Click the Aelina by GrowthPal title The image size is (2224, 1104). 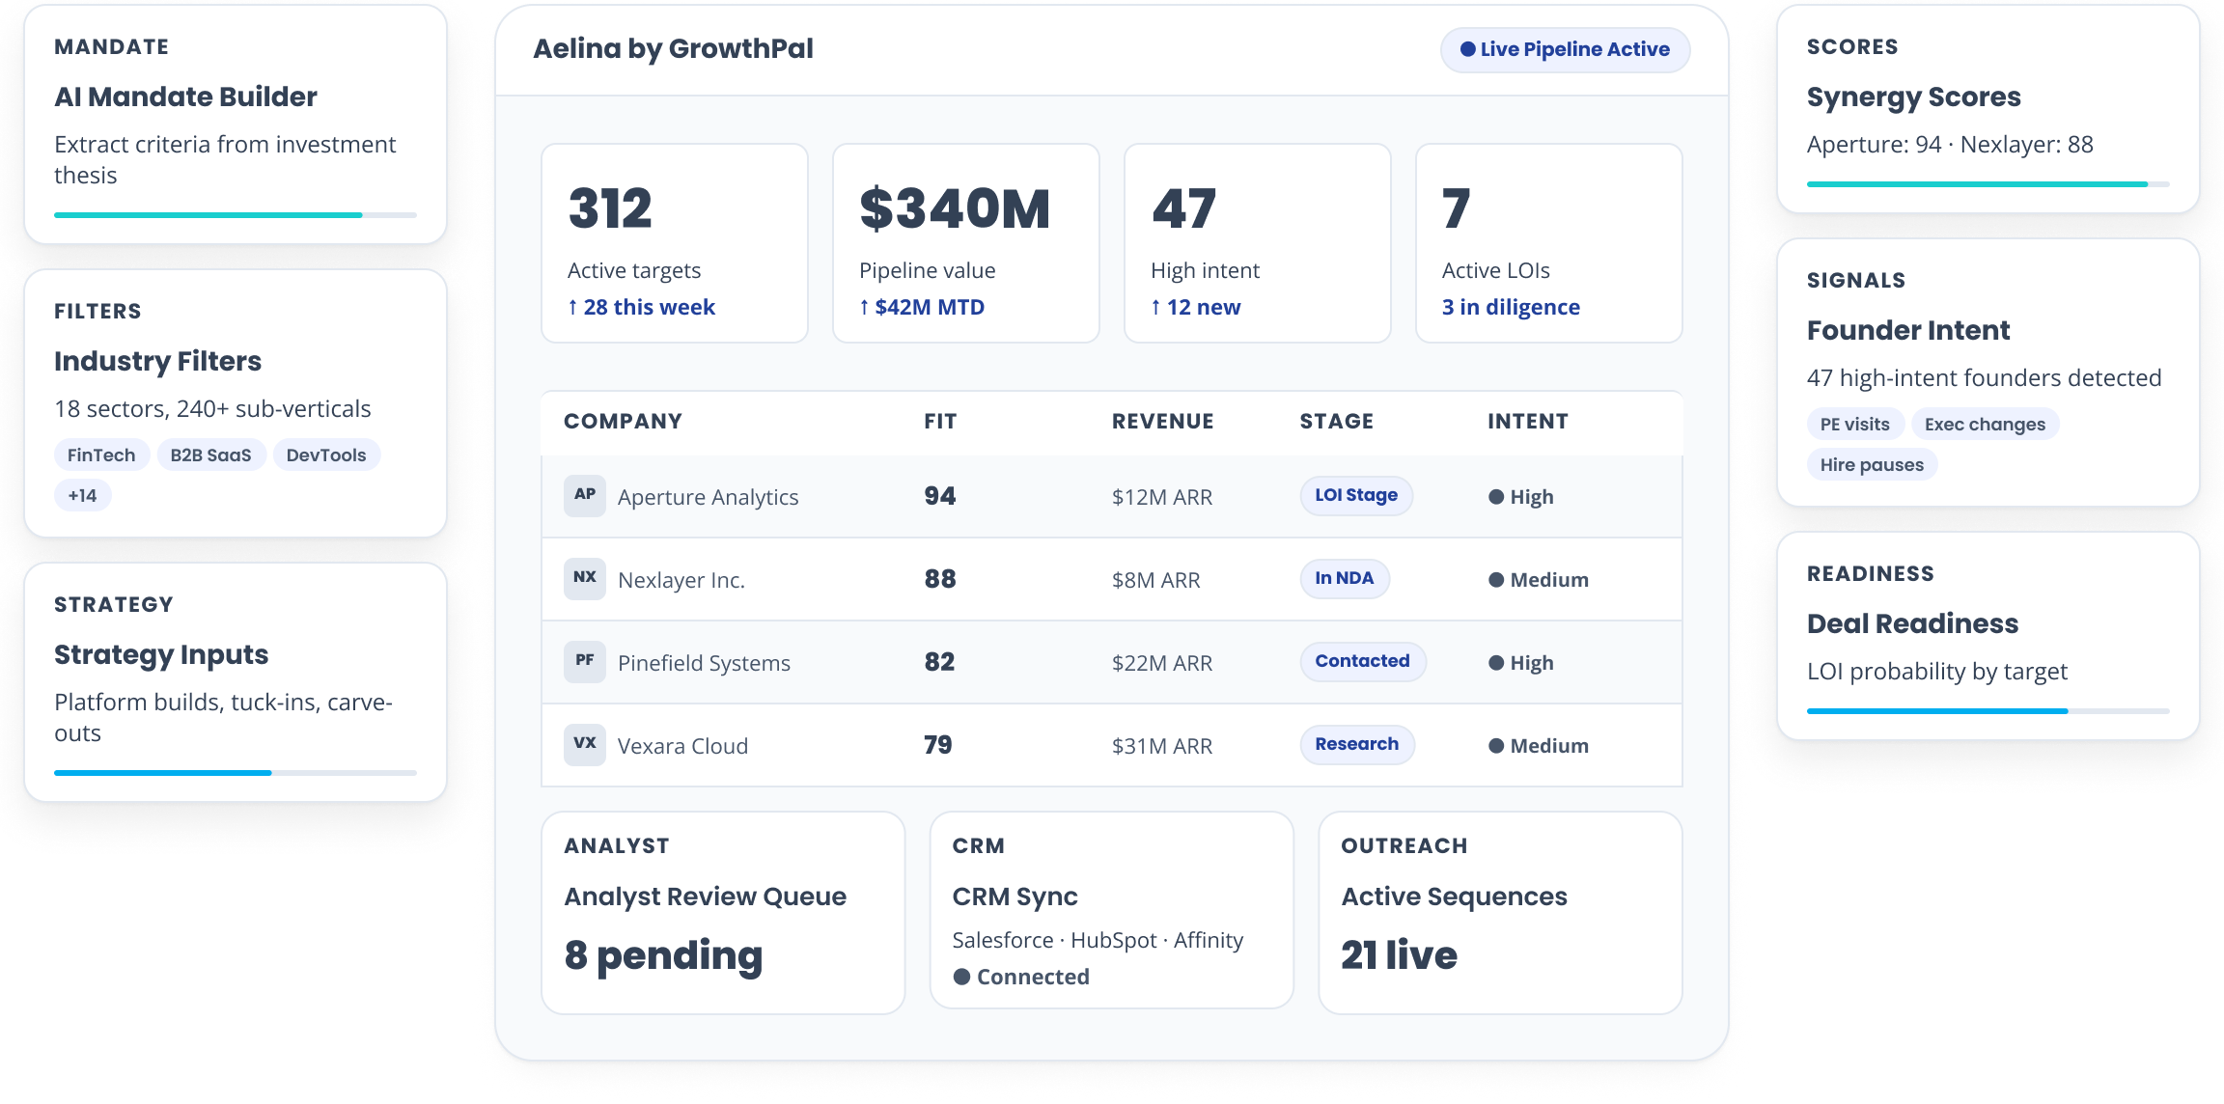[673, 49]
